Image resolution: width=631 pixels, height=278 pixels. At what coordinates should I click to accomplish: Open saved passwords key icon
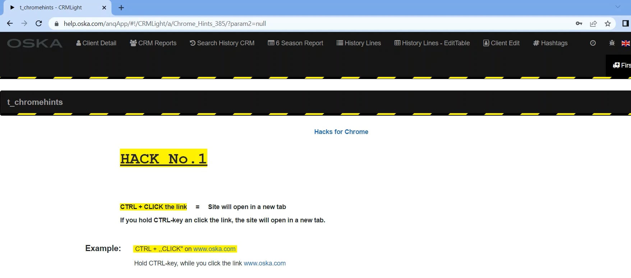click(579, 23)
